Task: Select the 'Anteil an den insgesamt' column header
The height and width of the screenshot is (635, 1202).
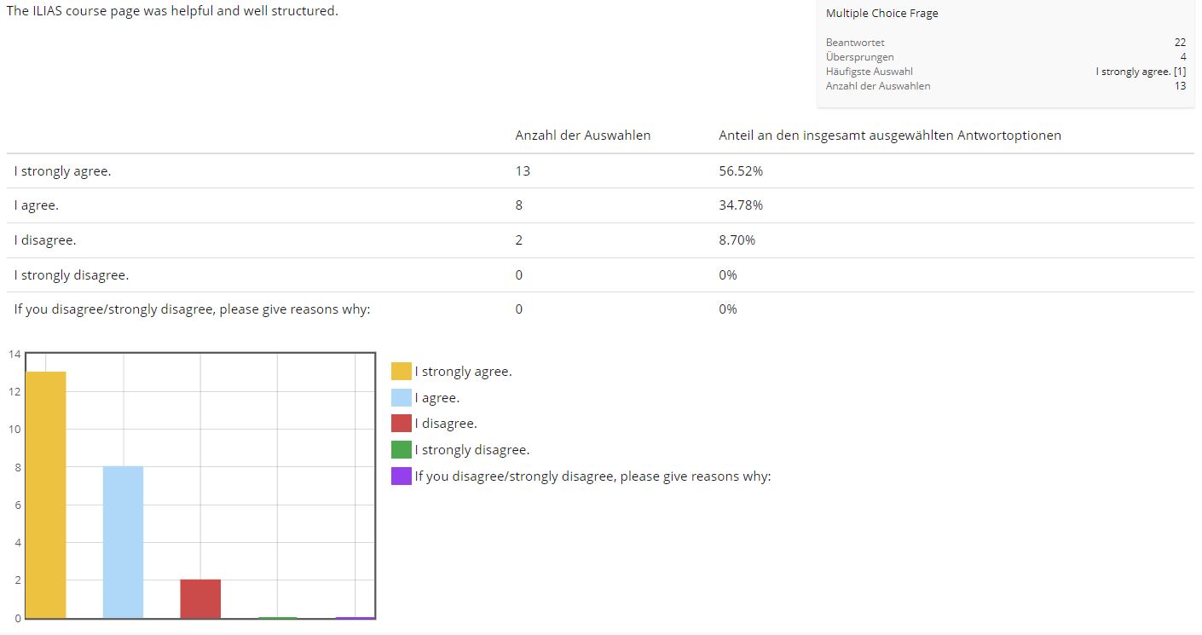Action: [x=889, y=136]
